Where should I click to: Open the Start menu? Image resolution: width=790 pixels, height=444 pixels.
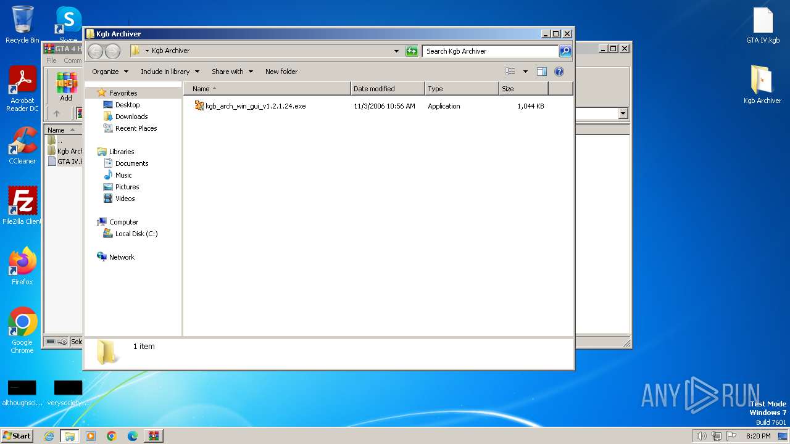coord(17,436)
